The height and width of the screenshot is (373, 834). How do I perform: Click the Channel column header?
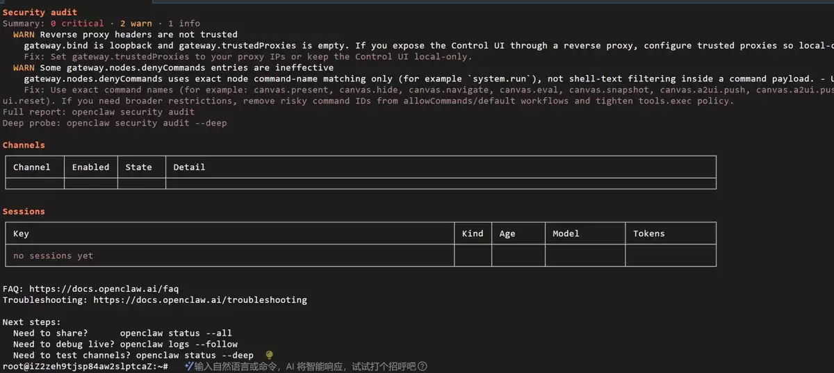pos(32,167)
